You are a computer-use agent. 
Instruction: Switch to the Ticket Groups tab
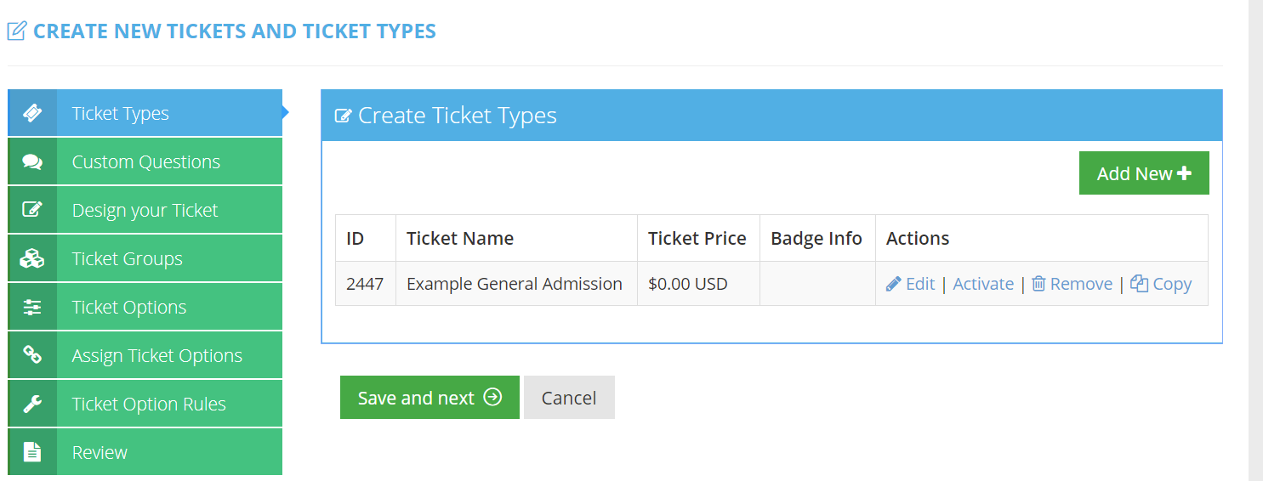(128, 258)
